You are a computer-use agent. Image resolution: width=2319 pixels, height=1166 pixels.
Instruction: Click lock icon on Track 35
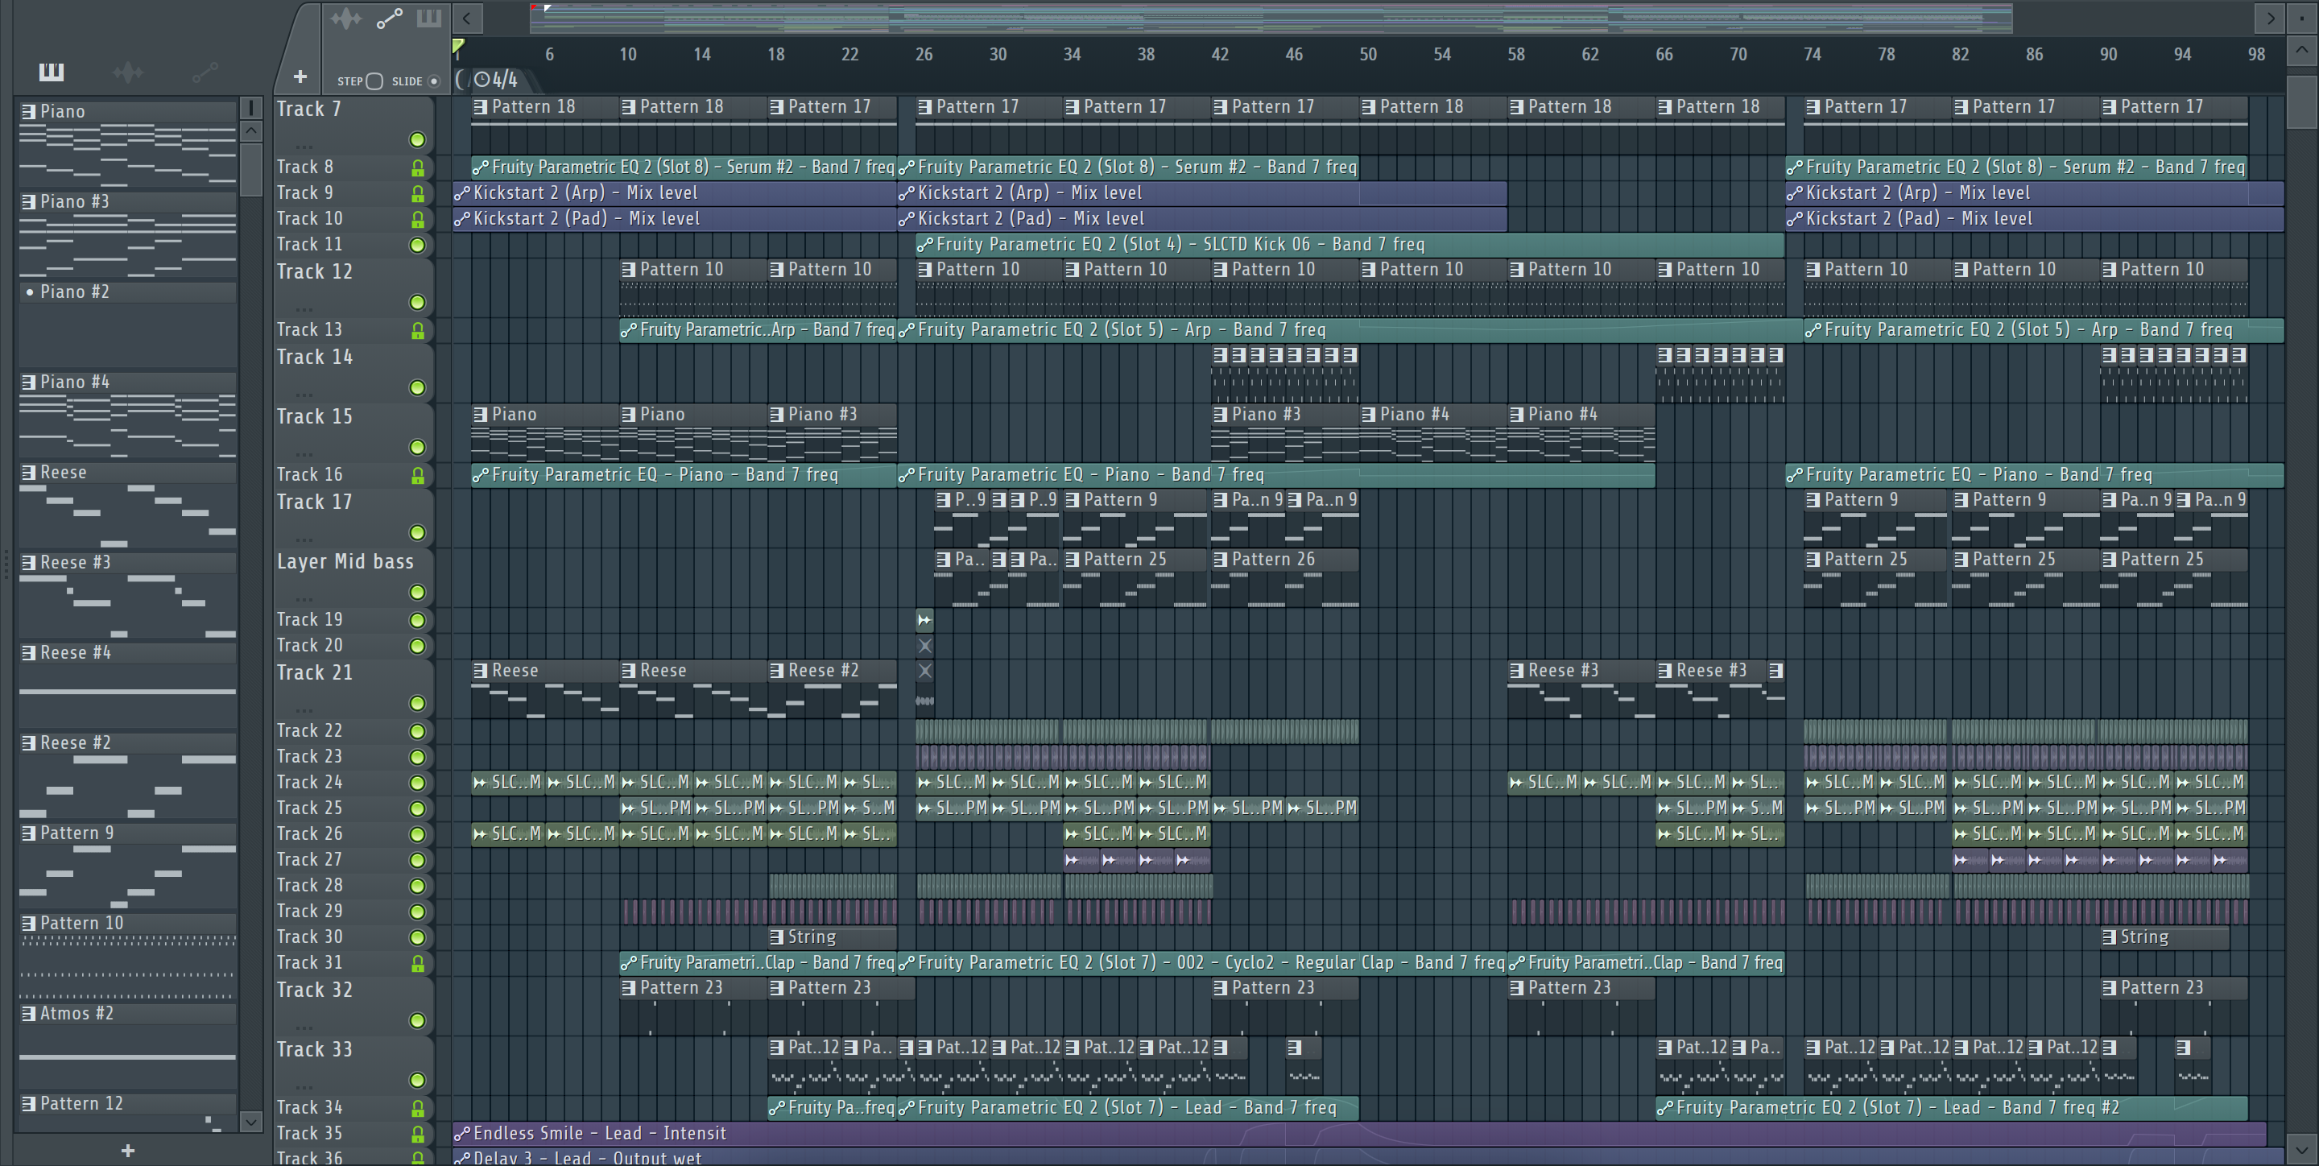(x=418, y=1134)
